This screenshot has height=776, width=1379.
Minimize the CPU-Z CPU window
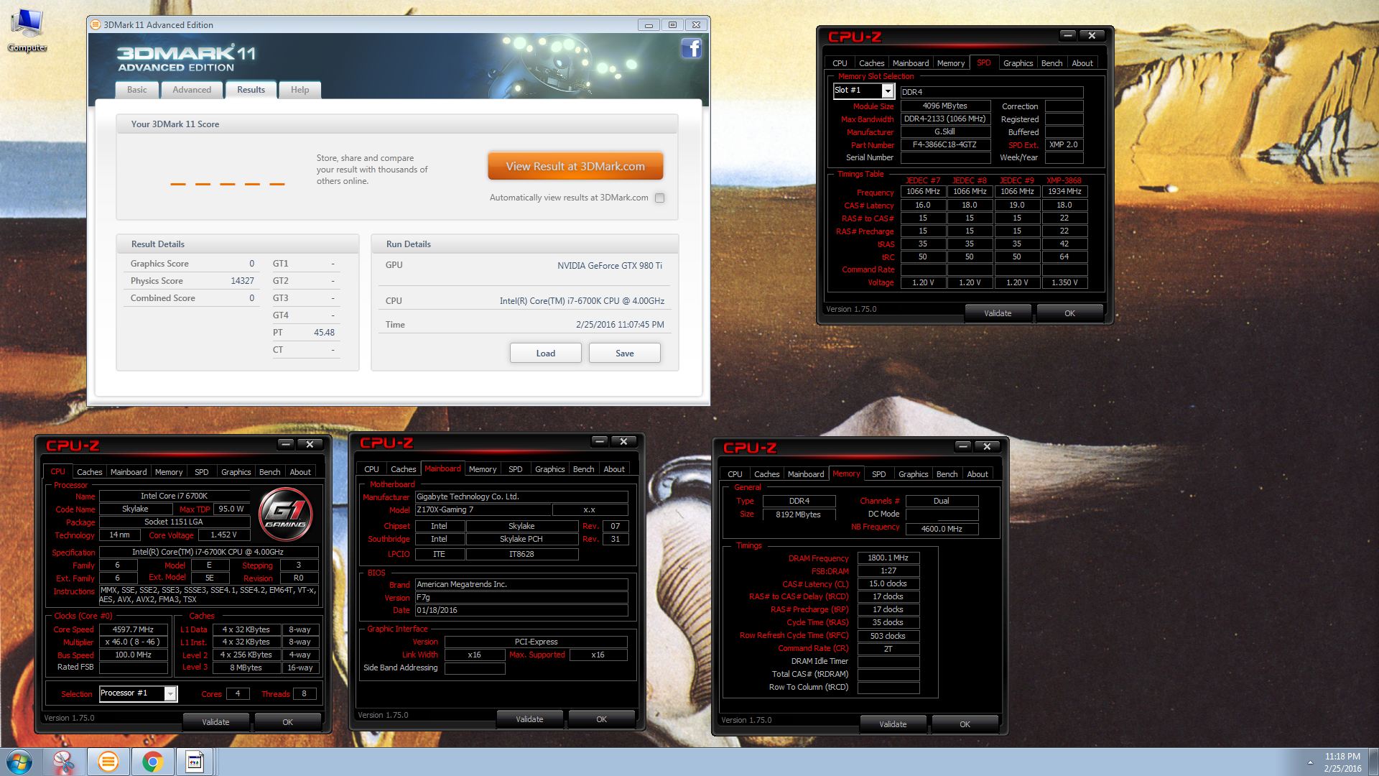(286, 444)
